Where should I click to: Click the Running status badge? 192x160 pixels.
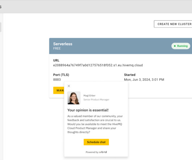tap(181, 46)
